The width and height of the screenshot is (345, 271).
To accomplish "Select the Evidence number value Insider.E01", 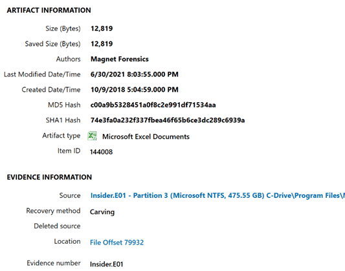I will pyautogui.click(x=107, y=264).
